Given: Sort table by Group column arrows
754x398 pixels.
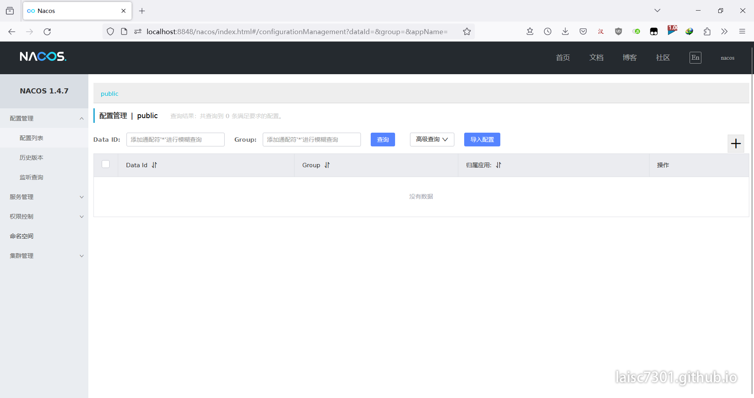Looking at the screenshot, I should point(327,165).
